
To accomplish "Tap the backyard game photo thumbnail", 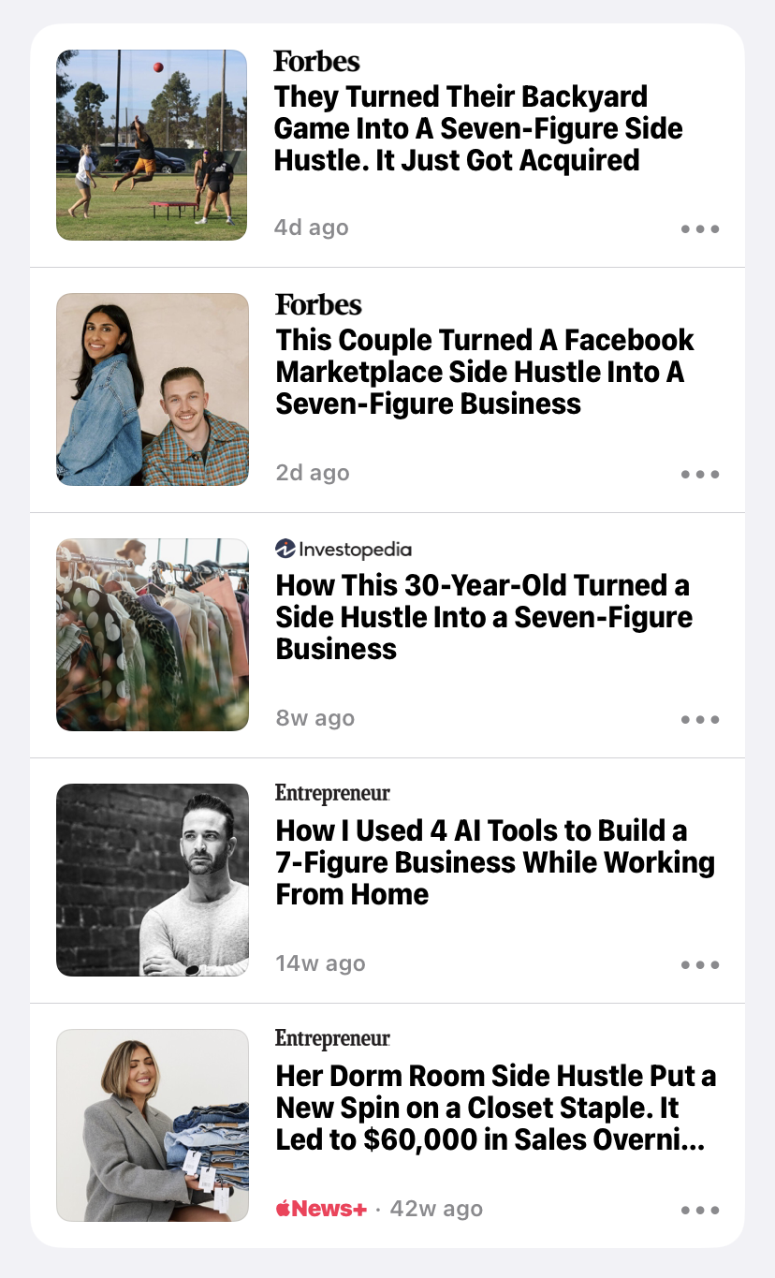I will pyautogui.click(x=152, y=145).
